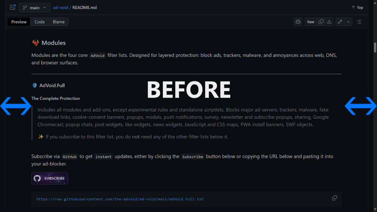Jump to Top of the file

[357, 8]
